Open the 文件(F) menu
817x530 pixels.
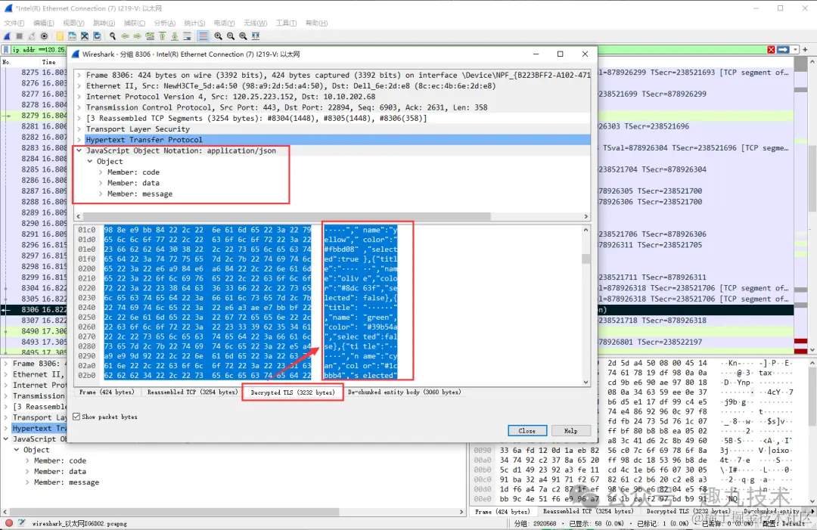(x=14, y=23)
